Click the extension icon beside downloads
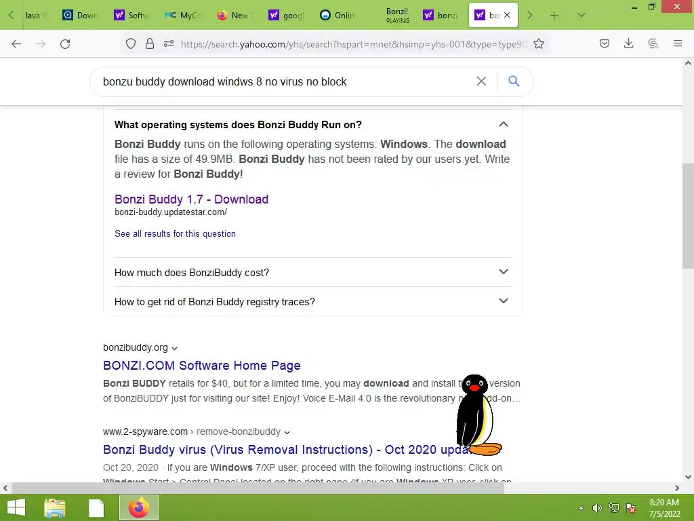The height and width of the screenshot is (521, 694). tap(653, 43)
